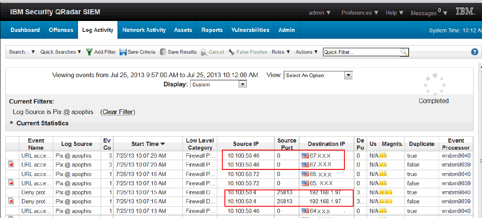482x218 pixels.
Task: Switch to the Dashboard tab
Action: 25,30
